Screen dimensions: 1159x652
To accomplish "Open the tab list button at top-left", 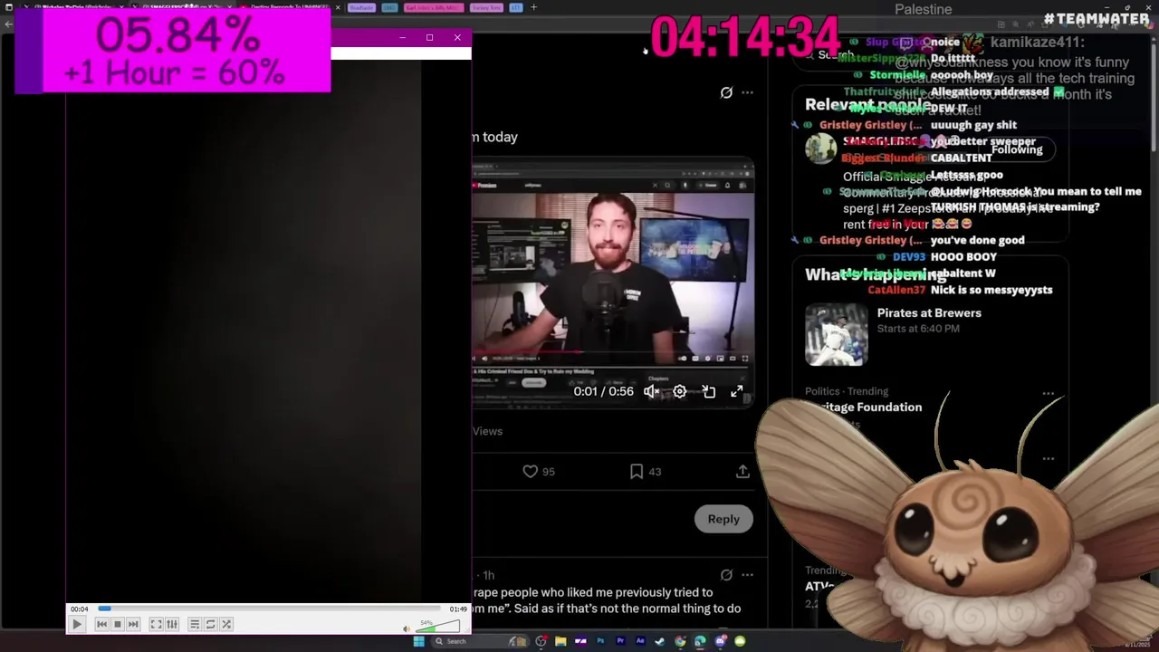I will [x=8, y=7].
